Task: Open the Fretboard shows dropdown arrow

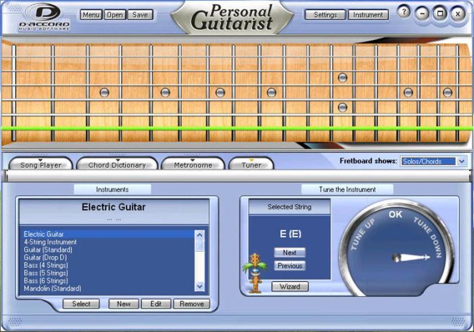Action: click(461, 161)
